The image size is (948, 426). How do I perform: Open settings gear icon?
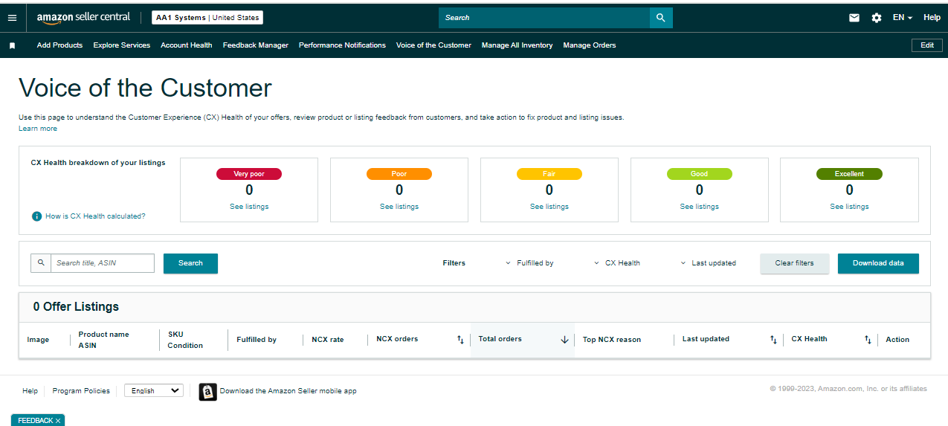[x=877, y=18]
